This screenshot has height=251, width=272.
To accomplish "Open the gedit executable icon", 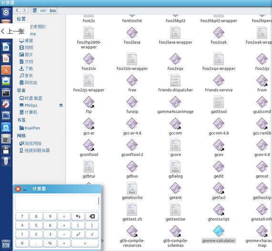I will 219,167.
